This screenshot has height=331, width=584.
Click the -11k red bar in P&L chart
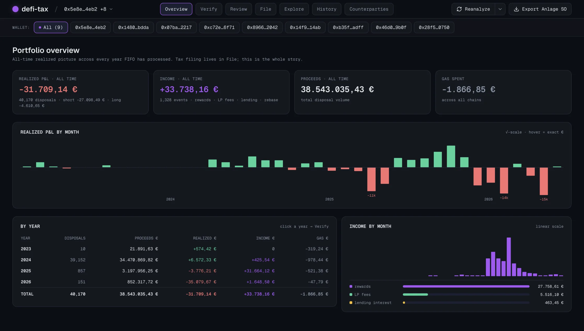coord(371,179)
